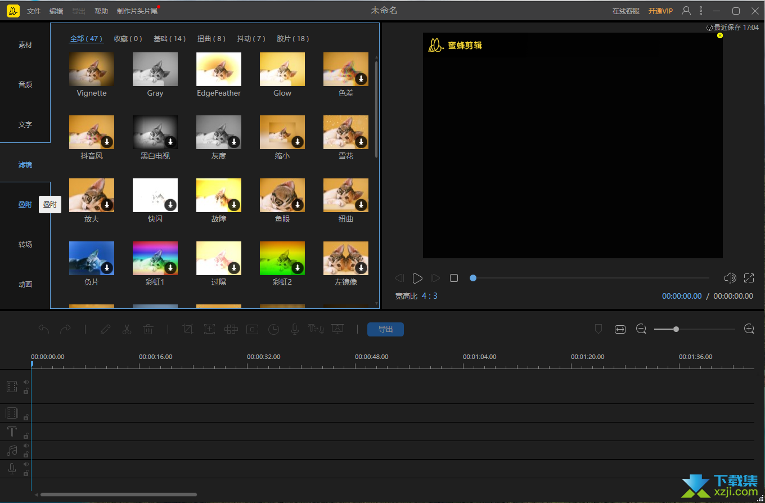The width and height of the screenshot is (765, 503).
Task: Click the mosaic icon in toolbar
Action: (x=231, y=329)
